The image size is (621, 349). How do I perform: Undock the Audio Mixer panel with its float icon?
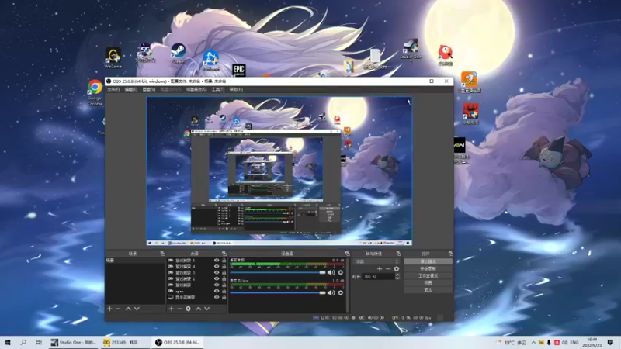point(347,254)
